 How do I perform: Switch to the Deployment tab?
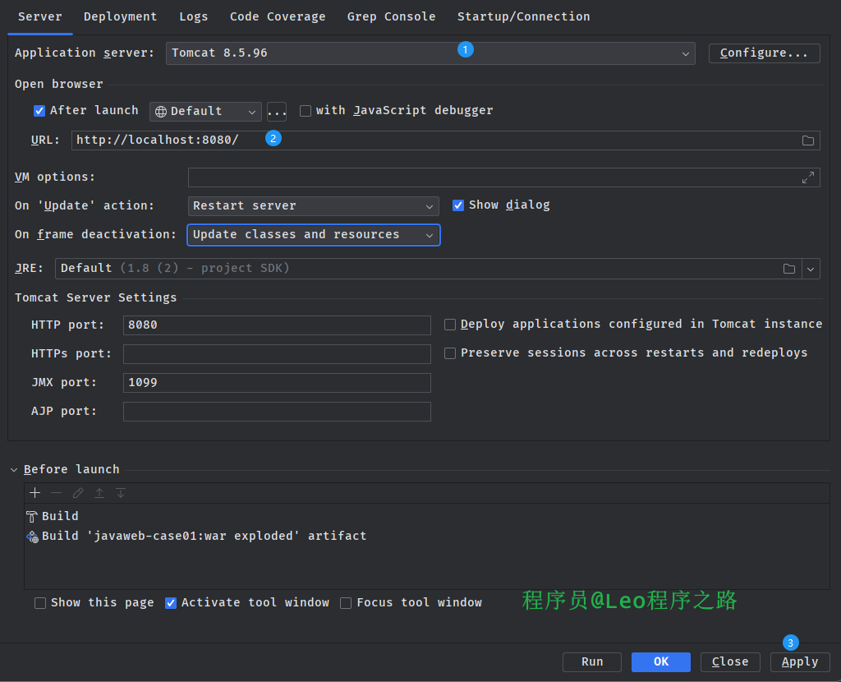click(x=120, y=16)
